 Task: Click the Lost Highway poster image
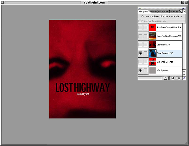point(82,69)
